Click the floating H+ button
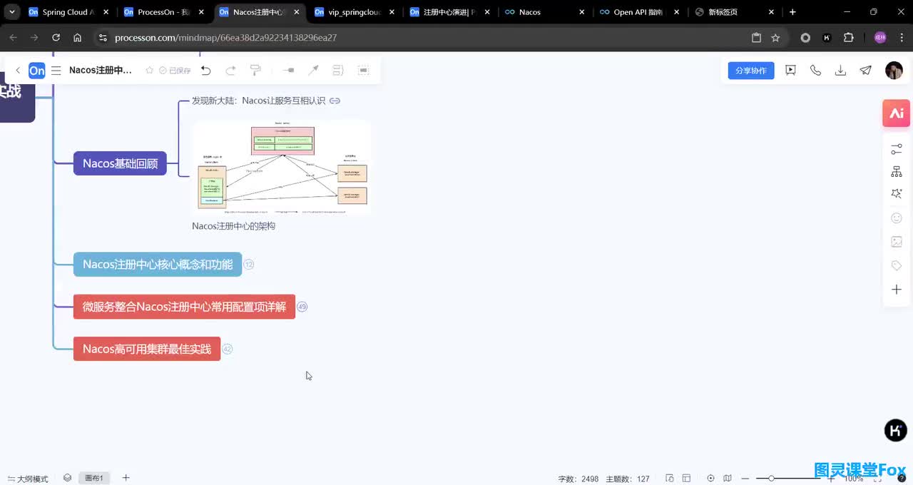Image resolution: width=913 pixels, height=485 pixels. click(x=896, y=430)
